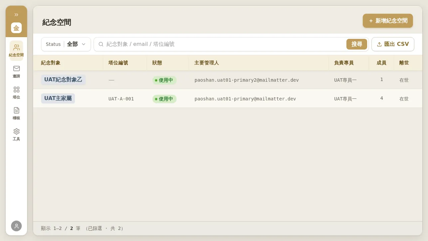
Task: Open UAT紀念對象乙 record
Action: 63,80
